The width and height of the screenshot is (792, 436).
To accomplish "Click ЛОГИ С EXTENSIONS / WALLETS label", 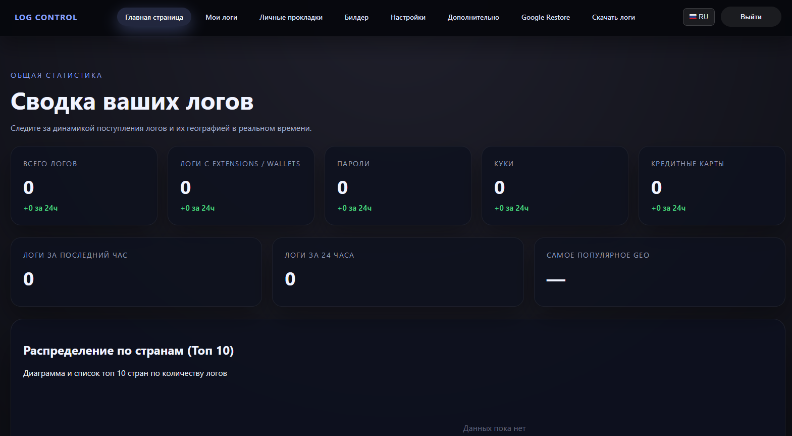I will pos(240,164).
